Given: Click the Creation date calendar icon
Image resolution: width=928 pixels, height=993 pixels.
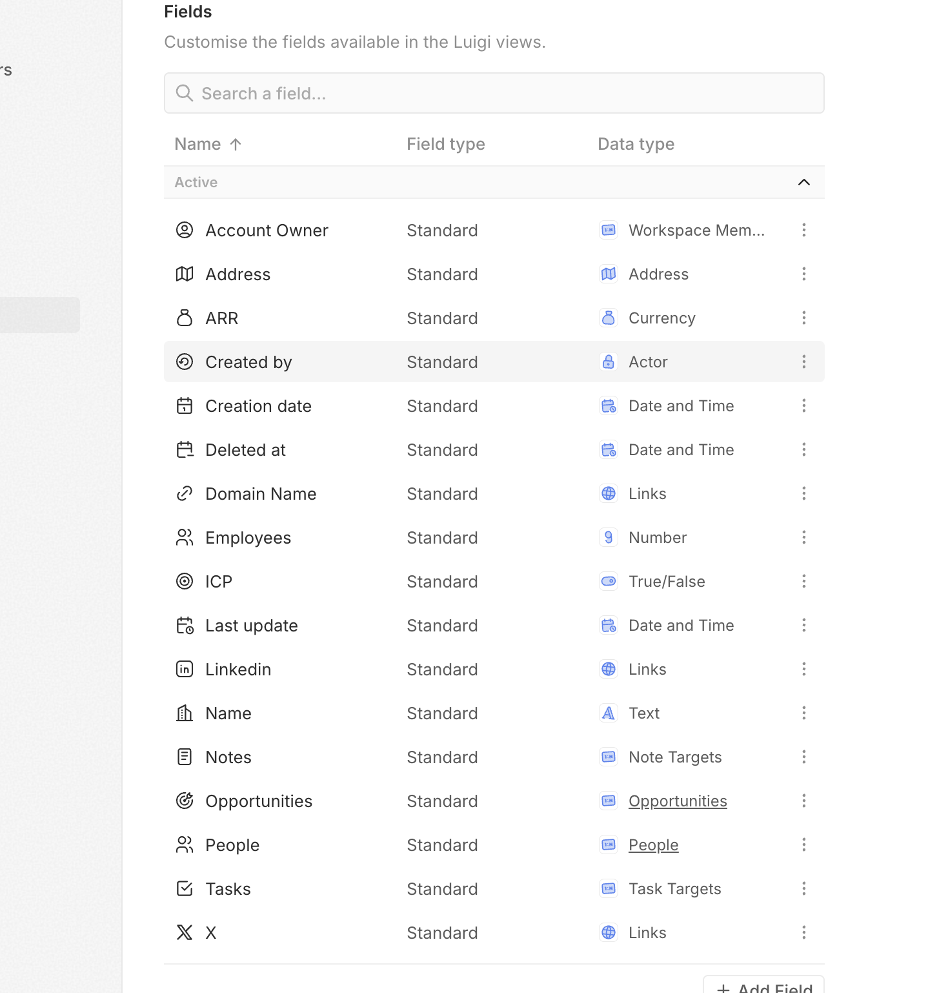Looking at the screenshot, I should tap(185, 405).
